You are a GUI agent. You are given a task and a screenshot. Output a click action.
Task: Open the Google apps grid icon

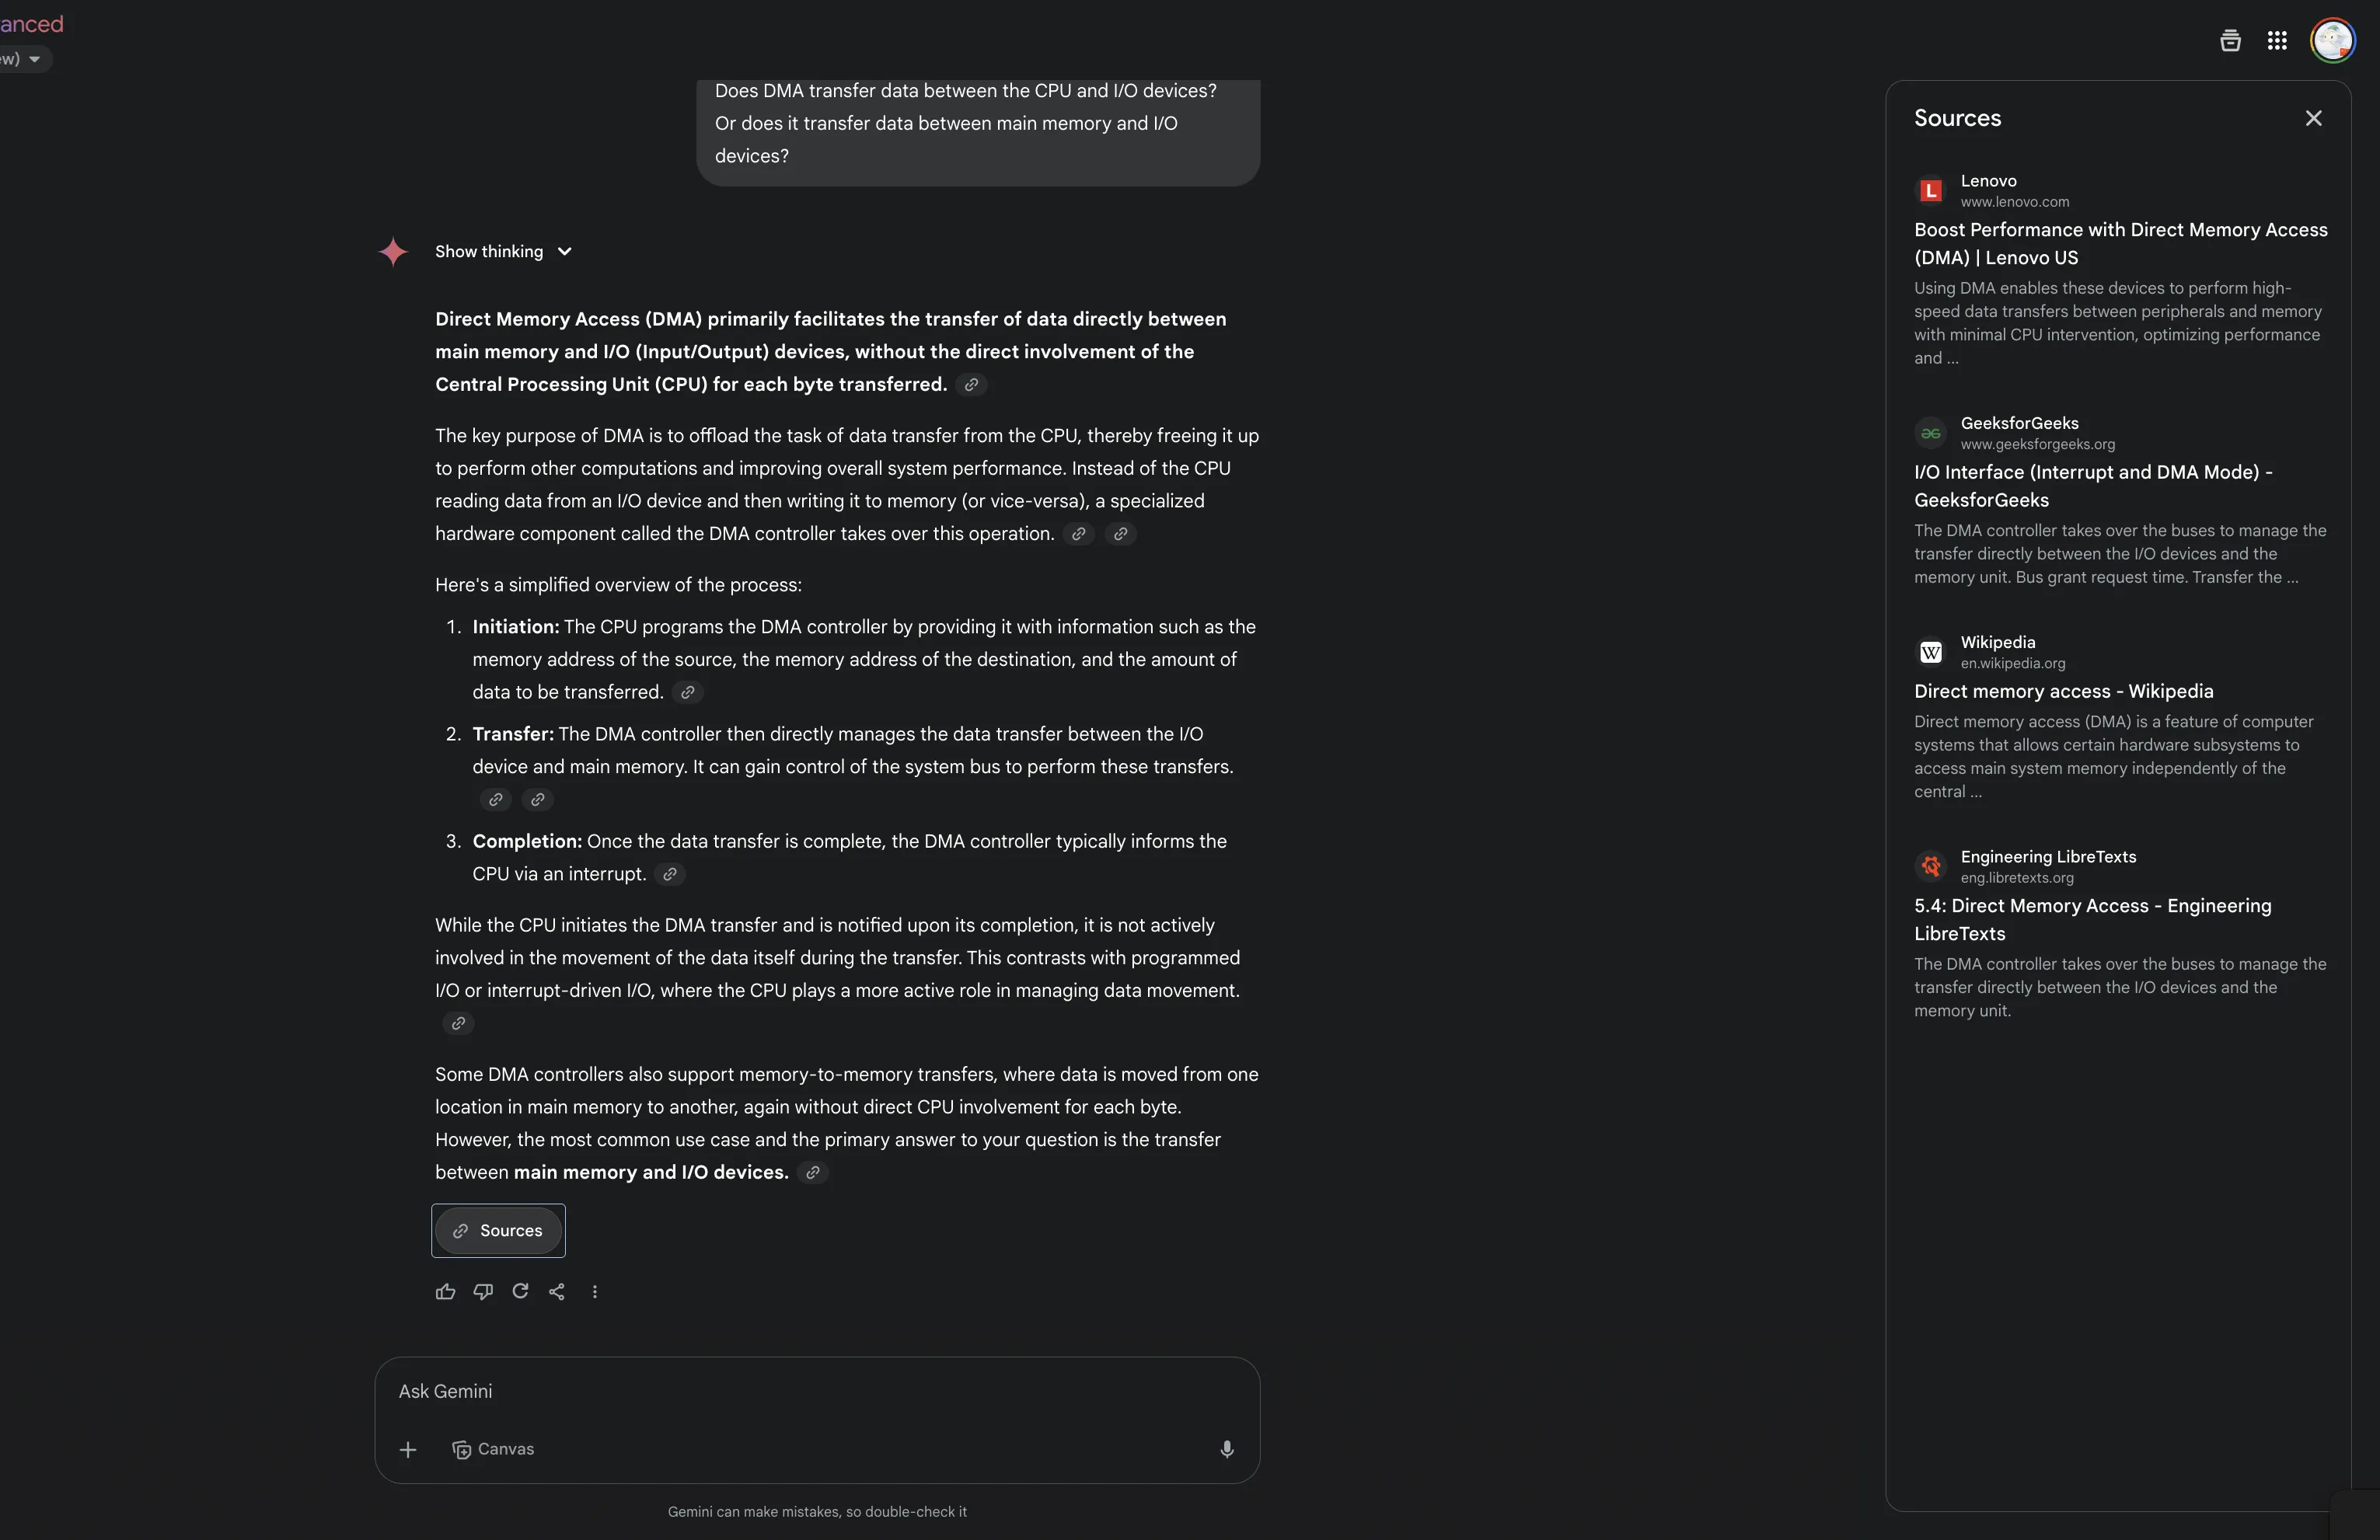pos(2277,40)
